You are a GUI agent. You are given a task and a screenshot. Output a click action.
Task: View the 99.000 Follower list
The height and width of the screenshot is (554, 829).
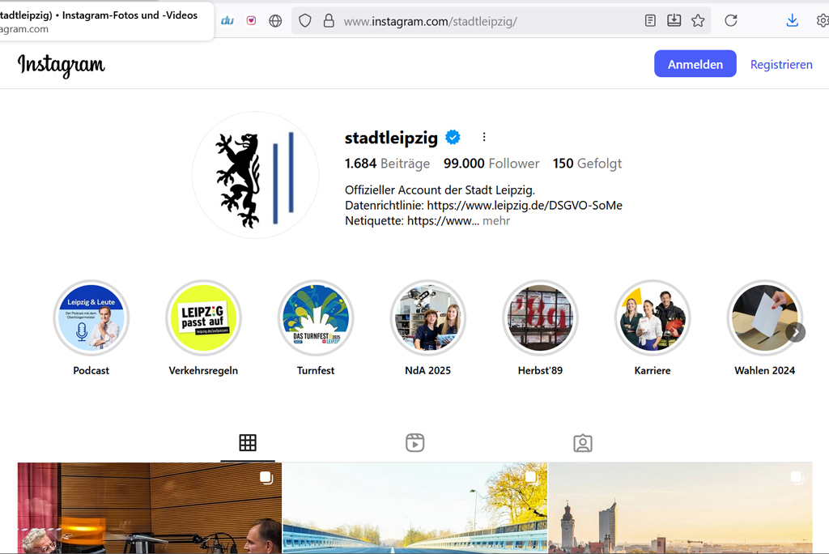click(491, 164)
